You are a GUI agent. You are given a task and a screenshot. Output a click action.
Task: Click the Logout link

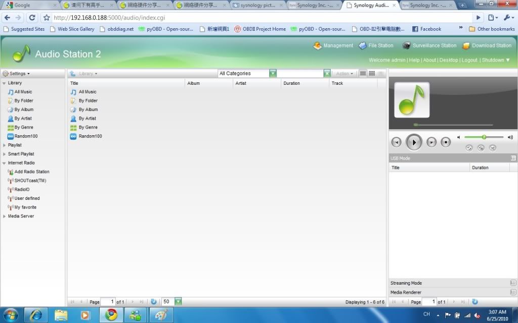(469, 60)
